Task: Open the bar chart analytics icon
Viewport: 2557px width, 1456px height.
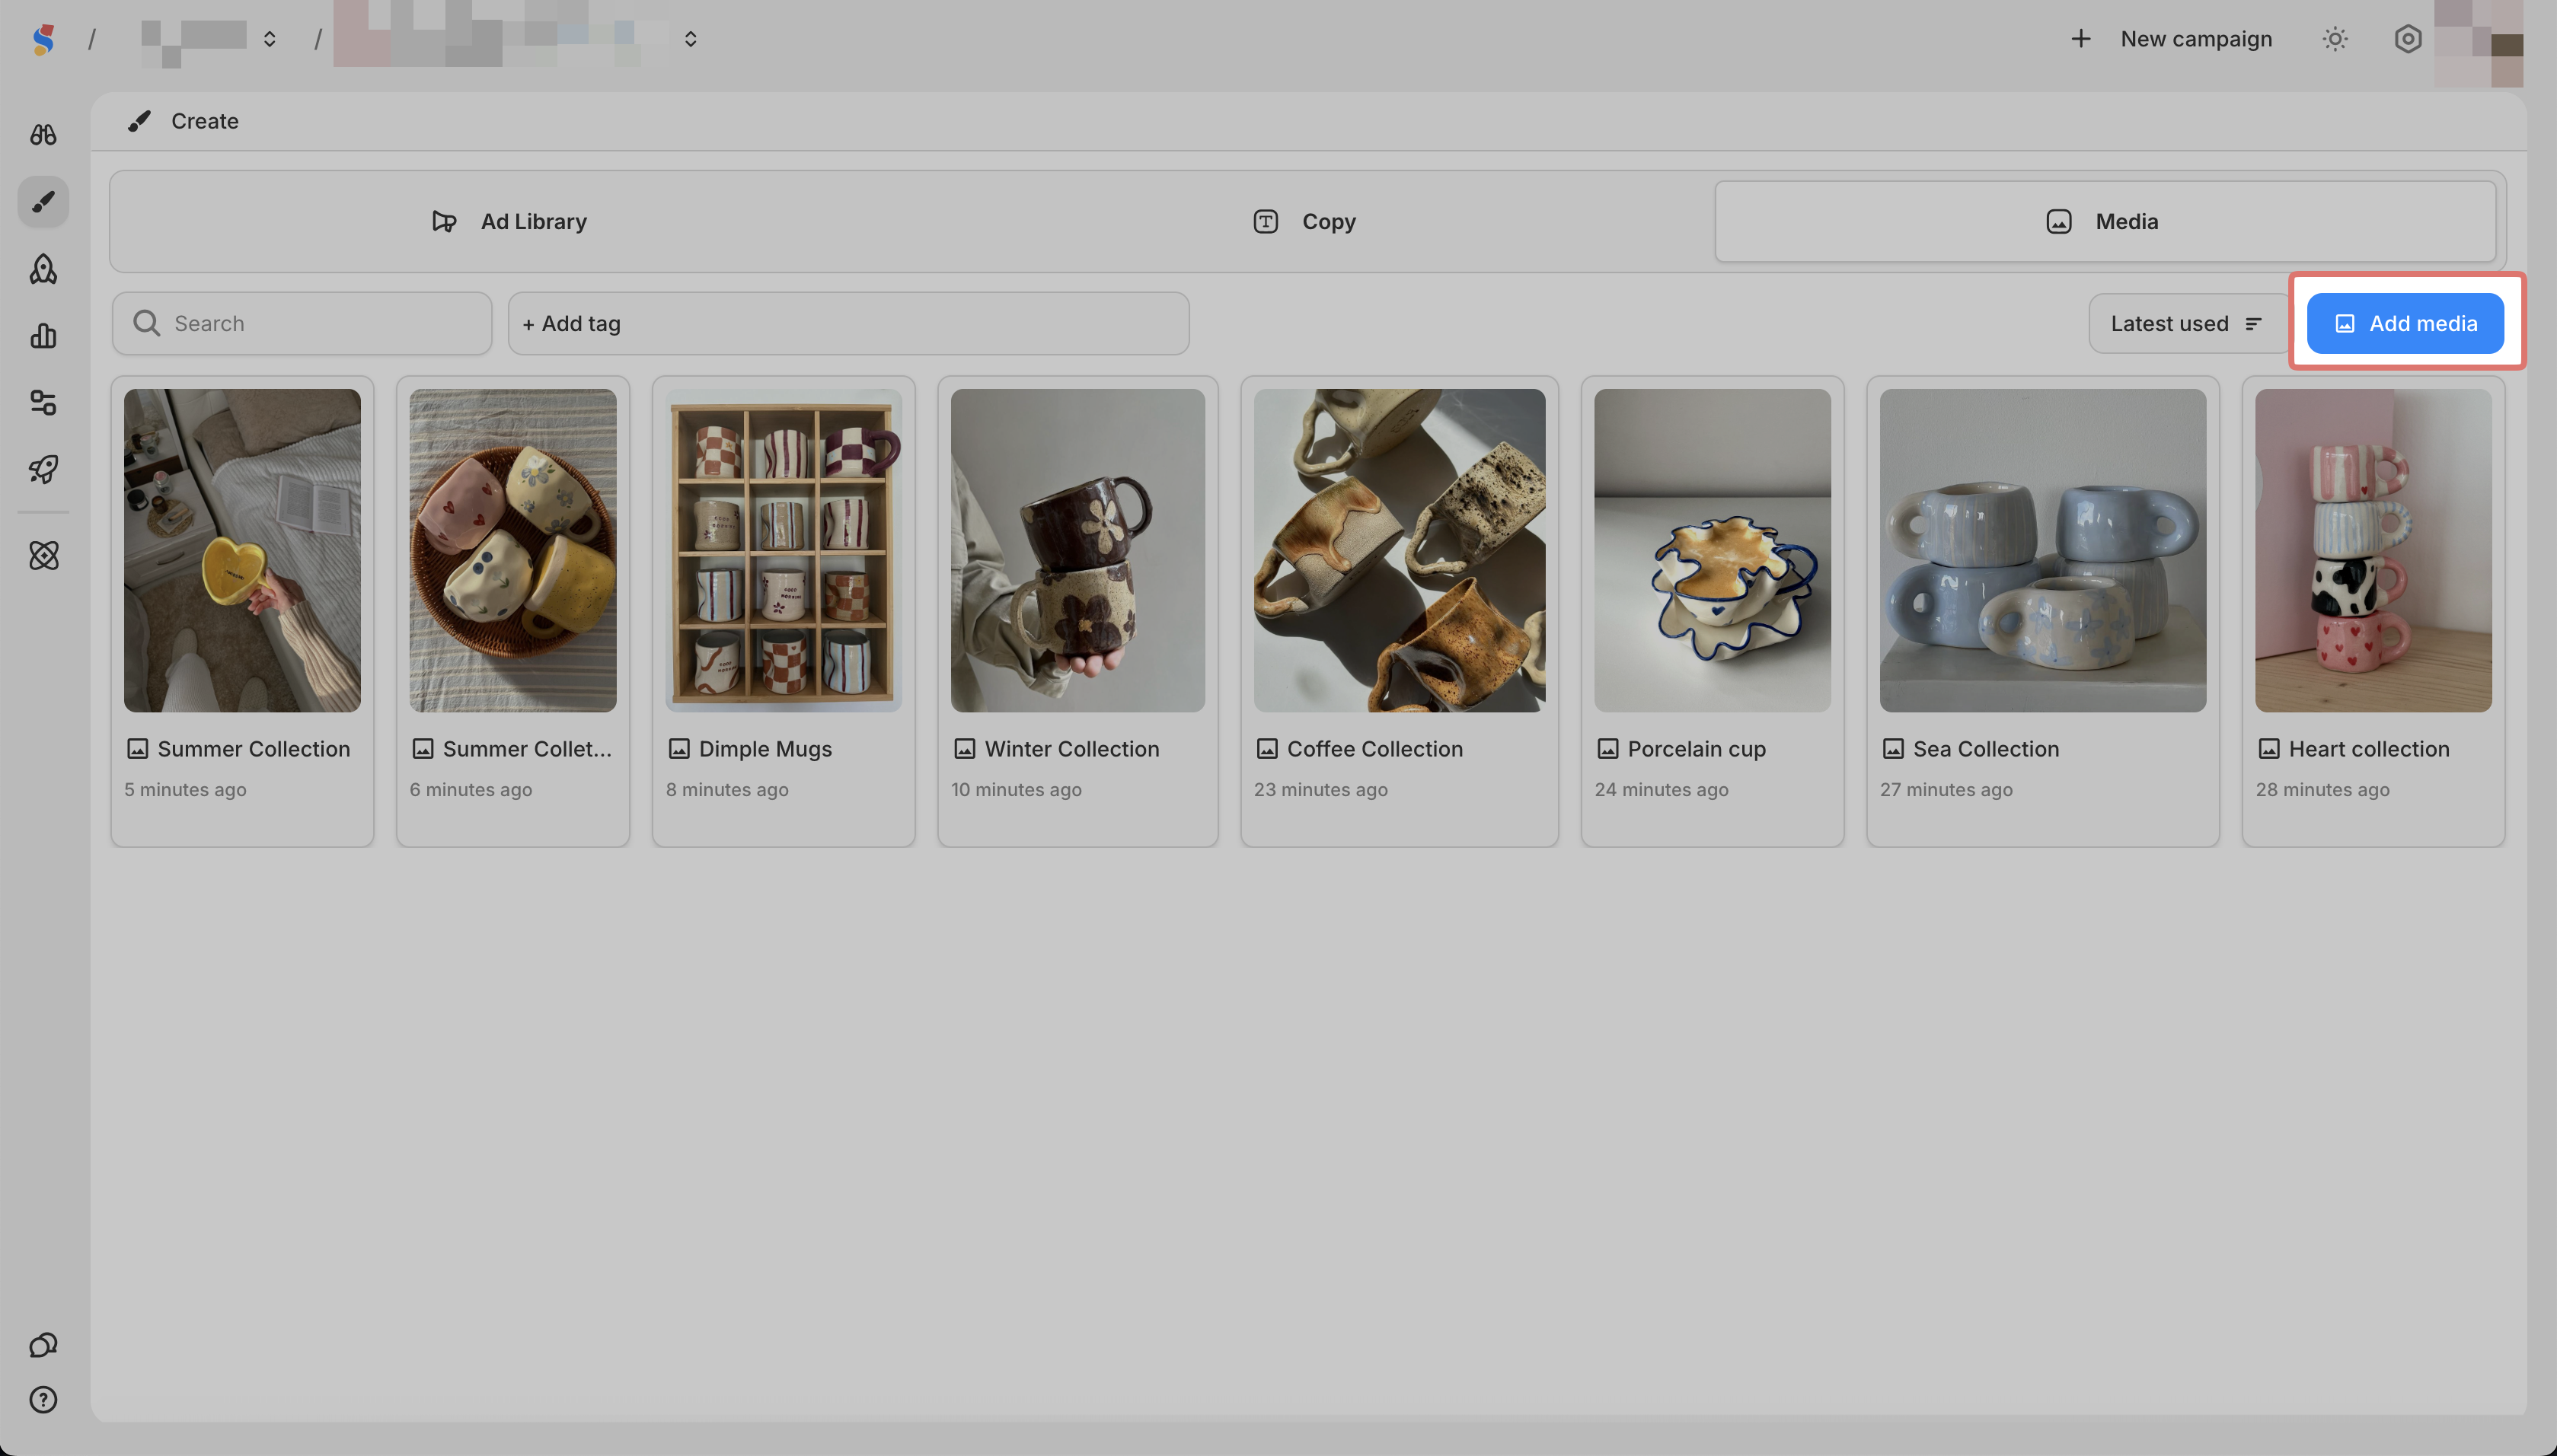Action: 43,336
